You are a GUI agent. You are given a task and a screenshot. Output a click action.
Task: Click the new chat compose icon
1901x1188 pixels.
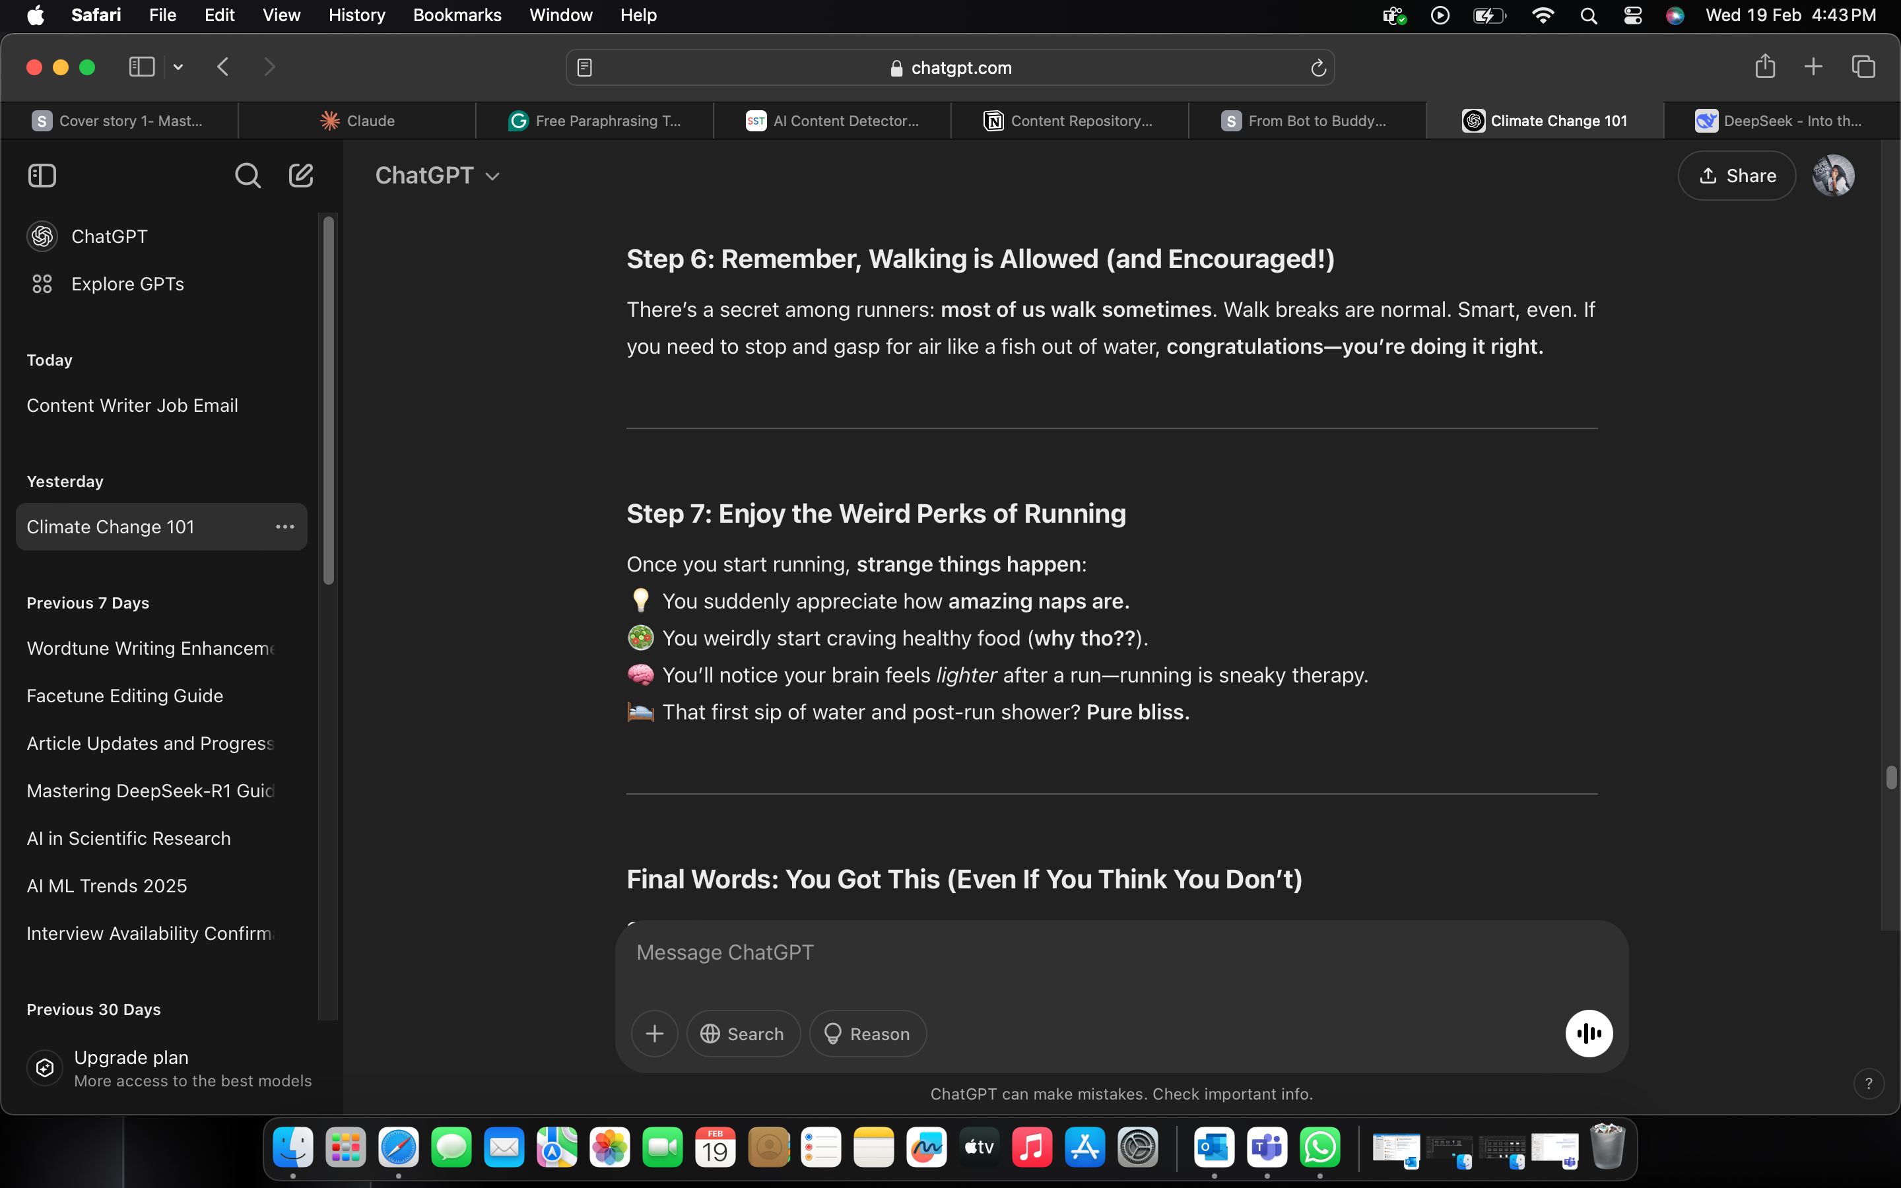(301, 175)
